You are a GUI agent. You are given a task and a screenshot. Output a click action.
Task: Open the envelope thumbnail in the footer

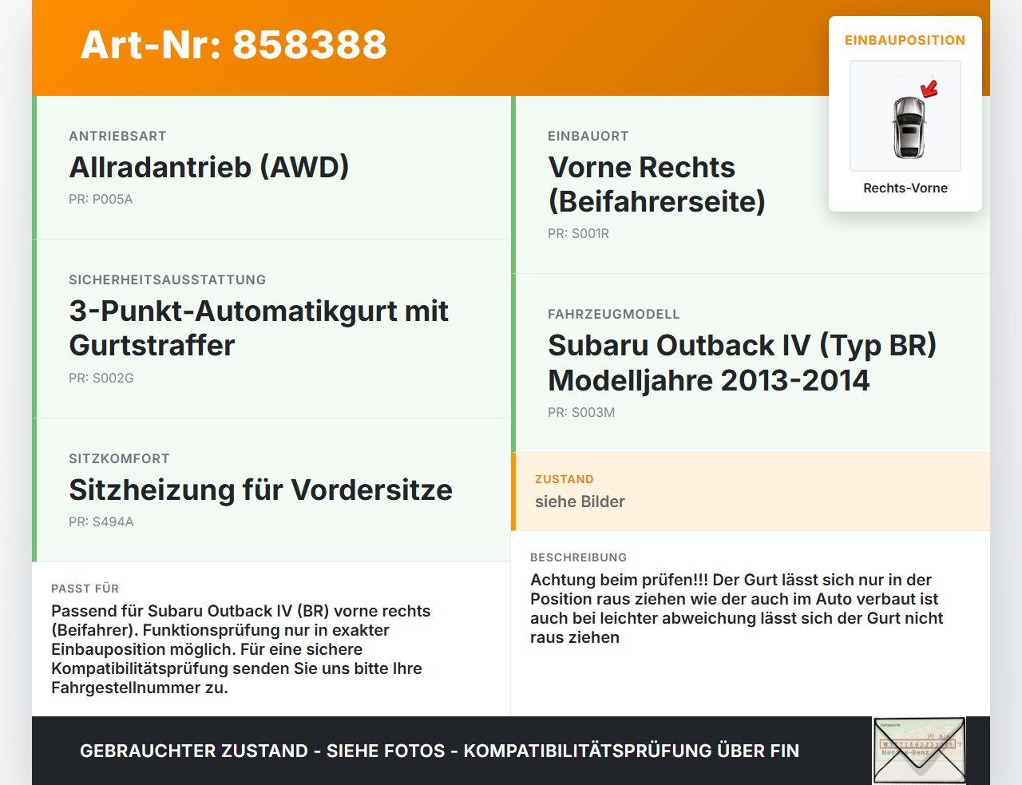[x=919, y=751]
